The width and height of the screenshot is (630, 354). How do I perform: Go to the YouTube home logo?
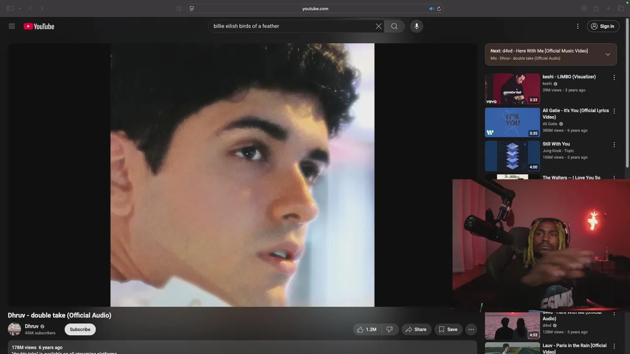point(39,26)
